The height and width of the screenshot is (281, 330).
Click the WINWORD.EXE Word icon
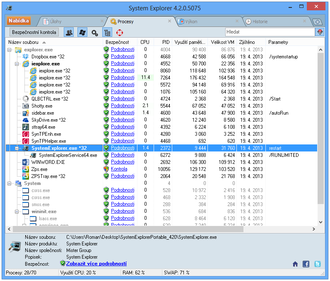click(26, 162)
